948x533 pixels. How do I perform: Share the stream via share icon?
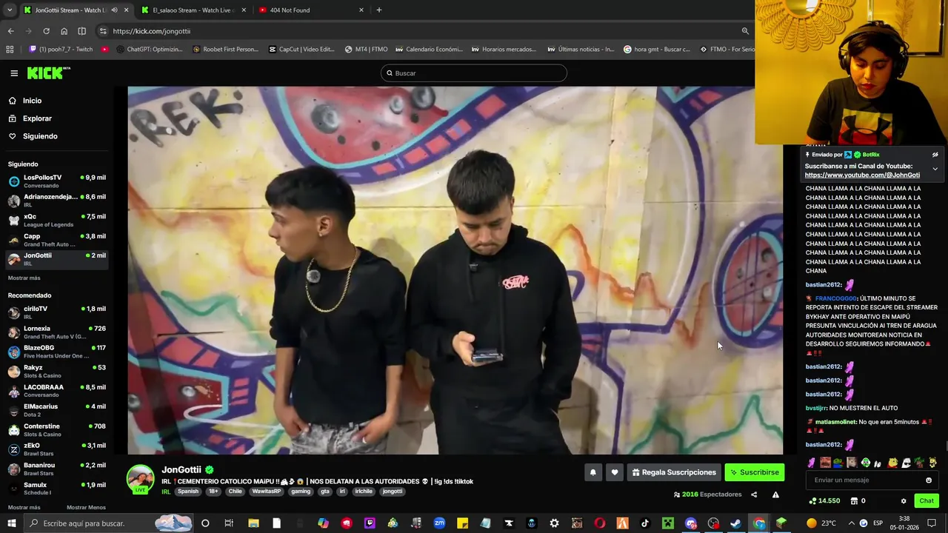click(754, 495)
